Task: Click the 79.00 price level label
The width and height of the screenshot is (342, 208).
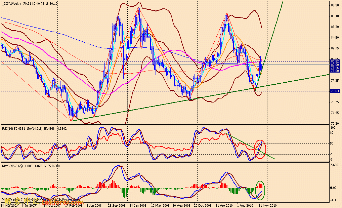Action: 335,71
